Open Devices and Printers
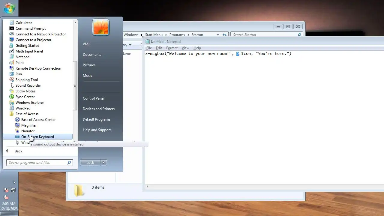The height and width of the screenshot is (216, 384). [99, 109]
